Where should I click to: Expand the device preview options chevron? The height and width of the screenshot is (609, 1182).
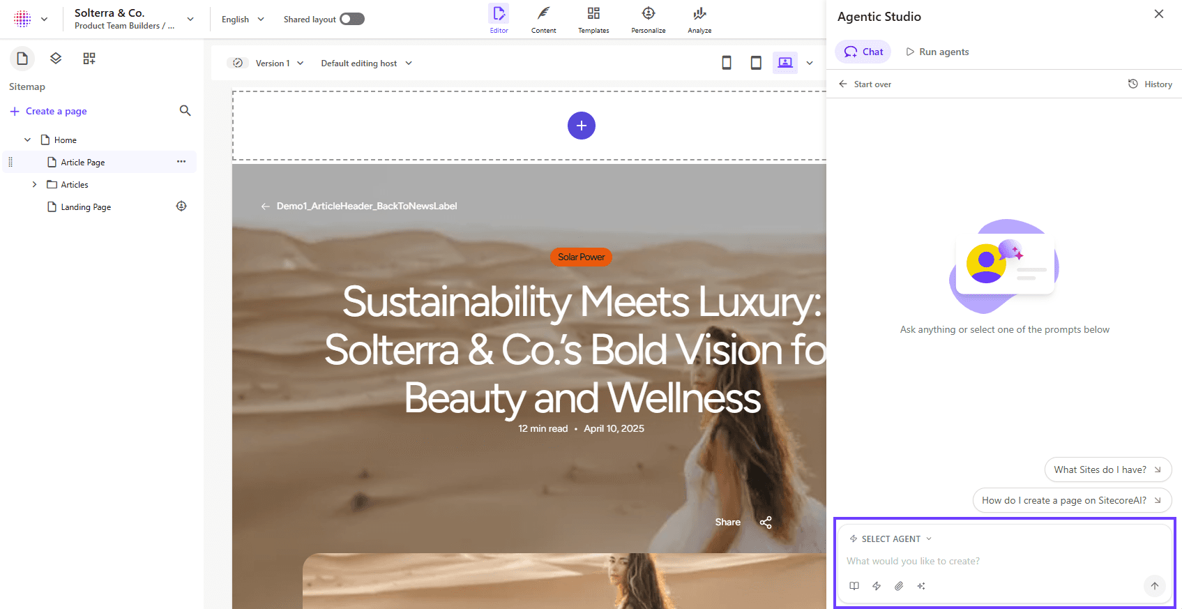click(x=810, y=63)
